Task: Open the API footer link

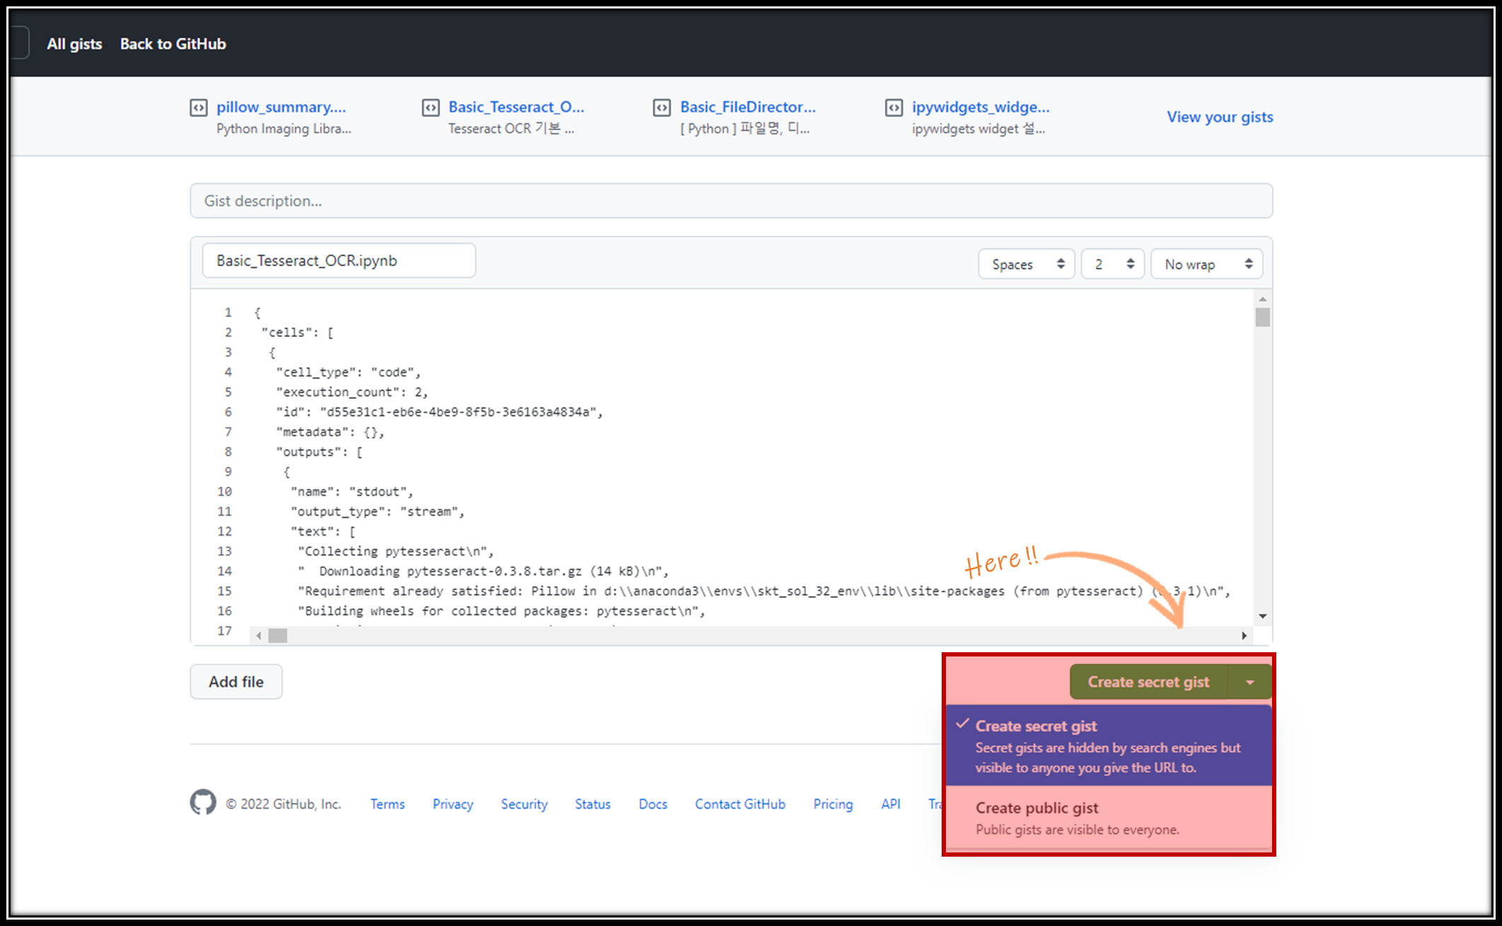Action: (891, 804)
